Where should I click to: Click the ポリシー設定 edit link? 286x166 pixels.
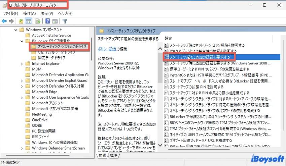(x=107, y=49)
